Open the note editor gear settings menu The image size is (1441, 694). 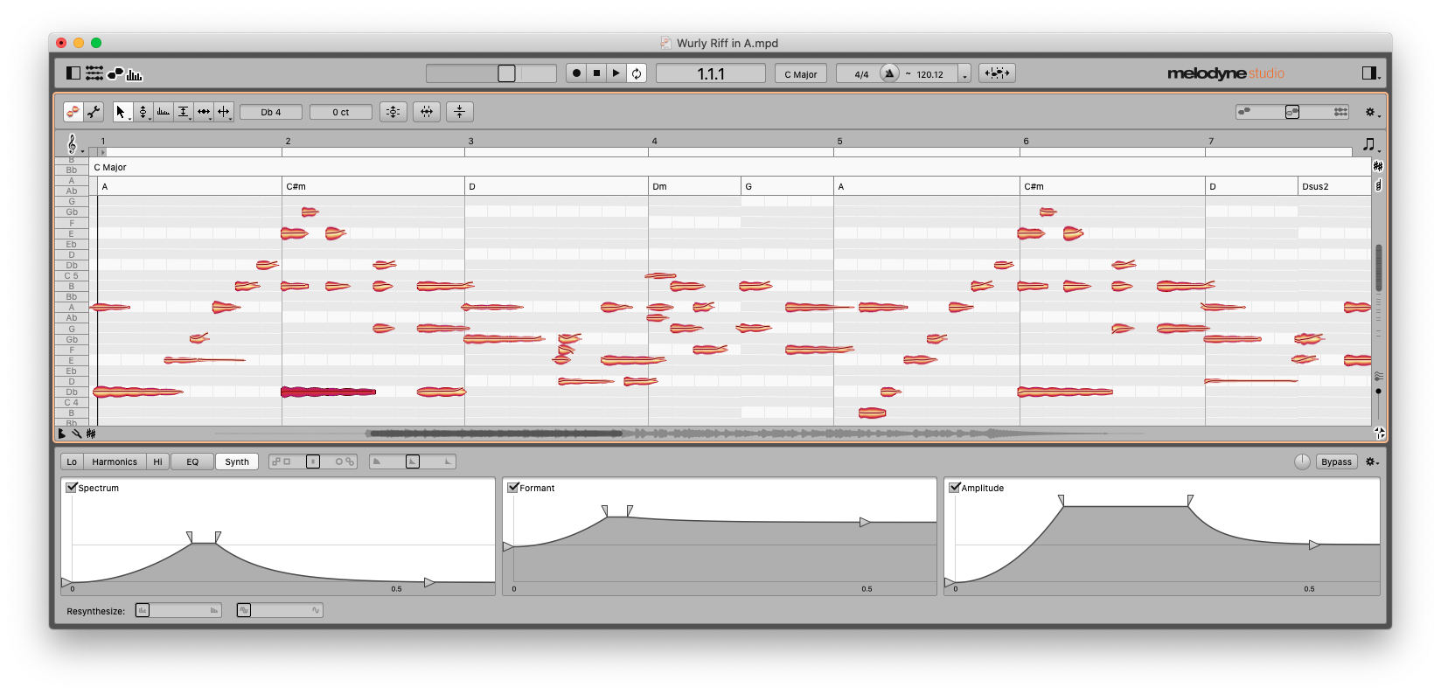point(1371,113)
